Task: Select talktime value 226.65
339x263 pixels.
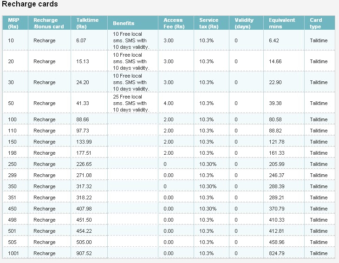Action: click(84, 164)
